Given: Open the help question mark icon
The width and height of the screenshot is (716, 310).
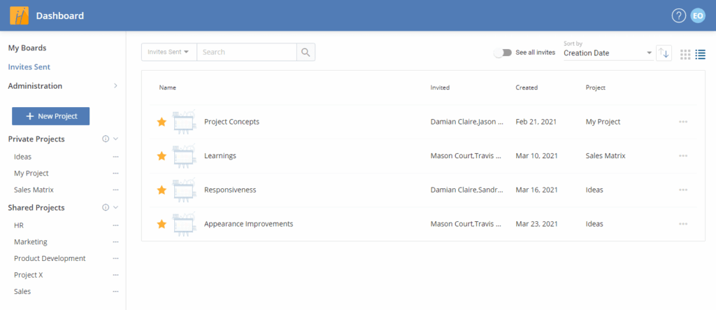Looking at the screenshot, I should click(x=678, y=16).
